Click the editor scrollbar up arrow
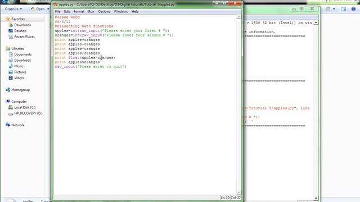 238,17
